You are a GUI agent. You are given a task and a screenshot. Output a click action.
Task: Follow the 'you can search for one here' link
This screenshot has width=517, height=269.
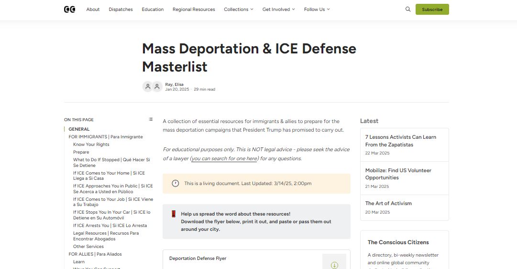coord(224,158)
